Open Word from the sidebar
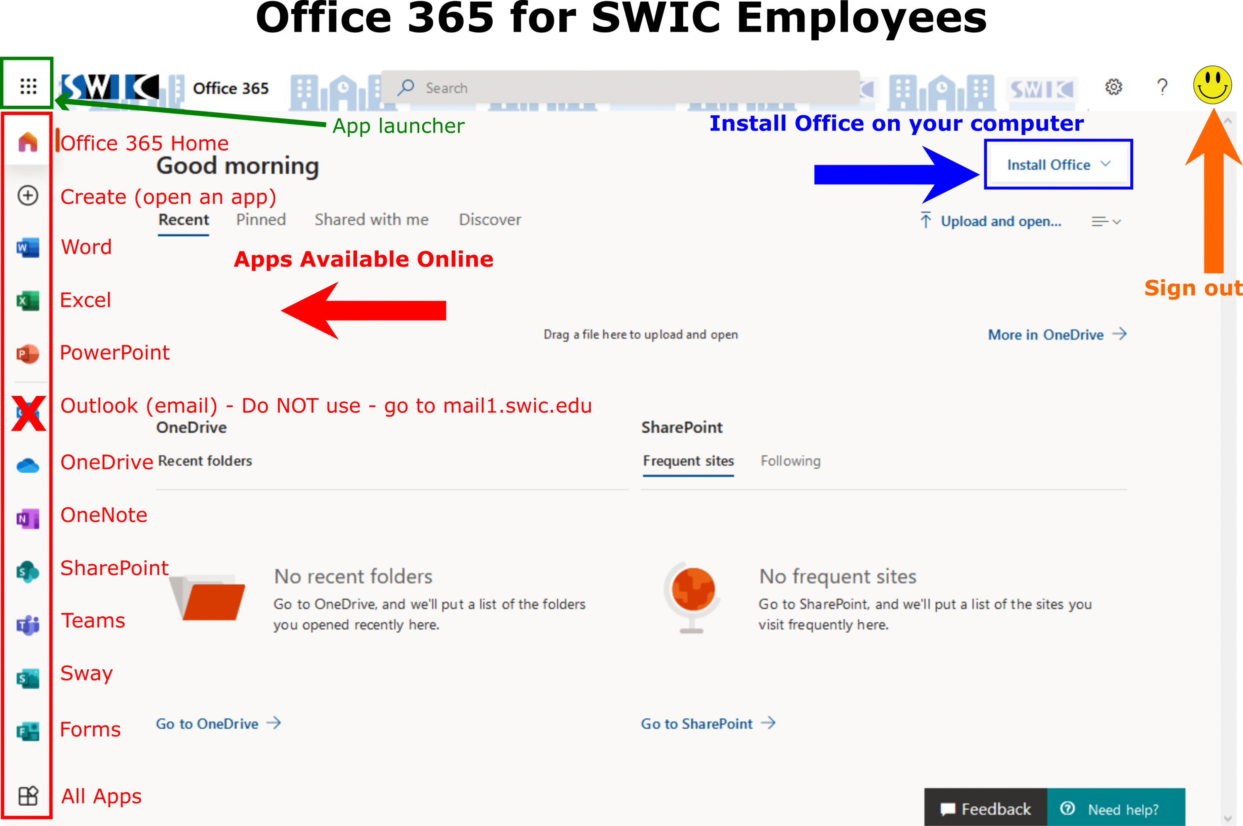1243x826 pixels. pos(28,247)
